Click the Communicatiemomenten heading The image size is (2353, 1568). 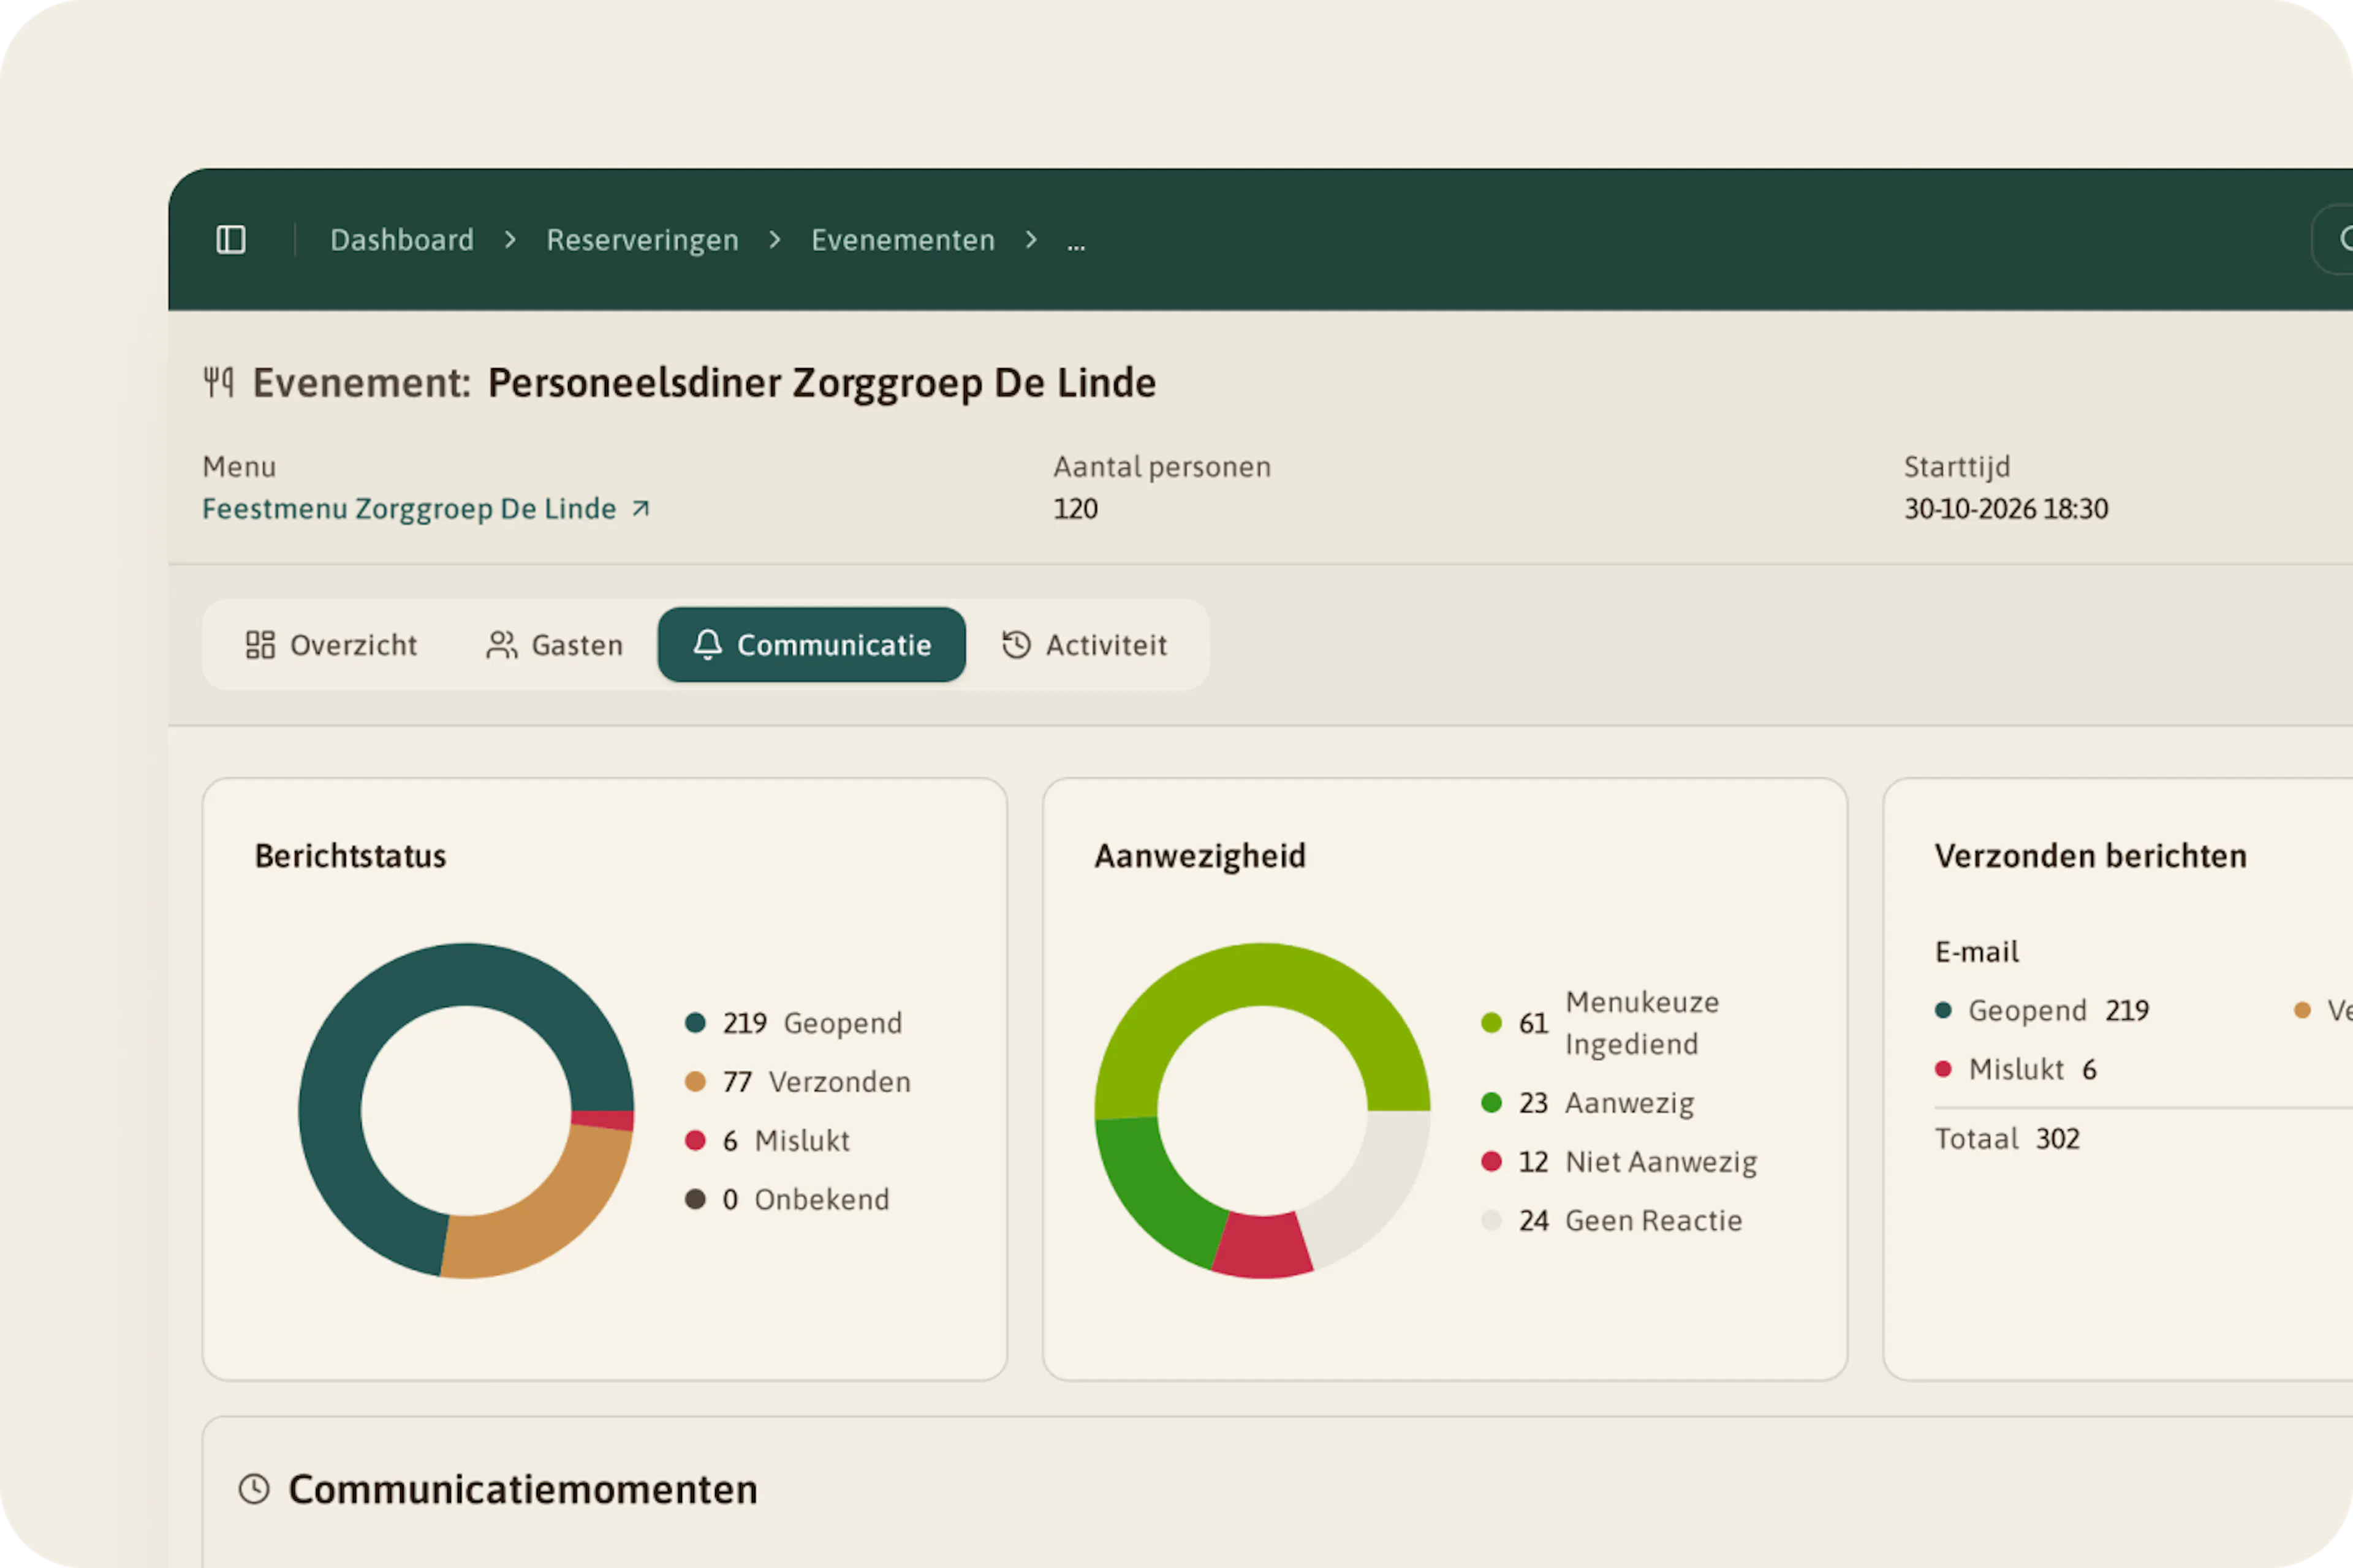[522, 1489]
